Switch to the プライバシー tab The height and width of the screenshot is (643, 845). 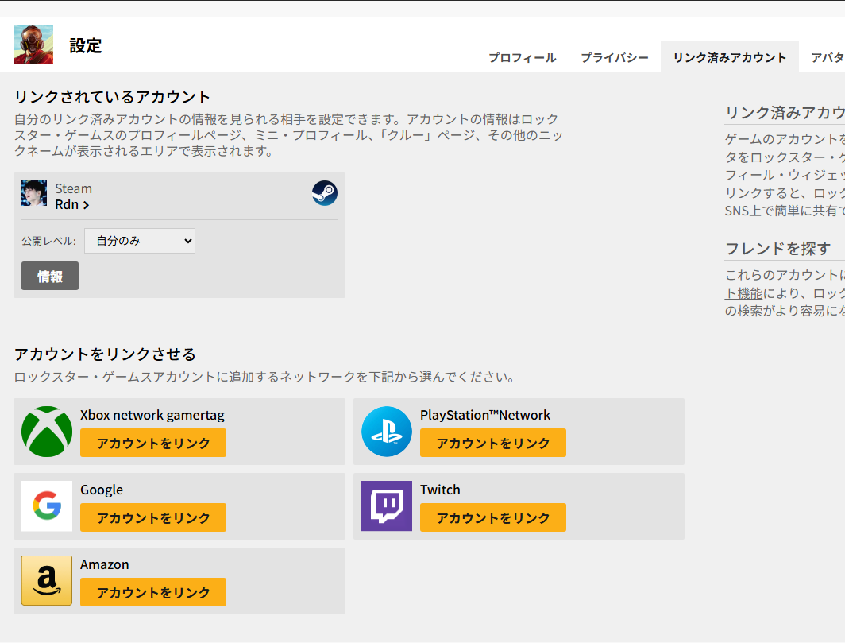click(615, 58)
